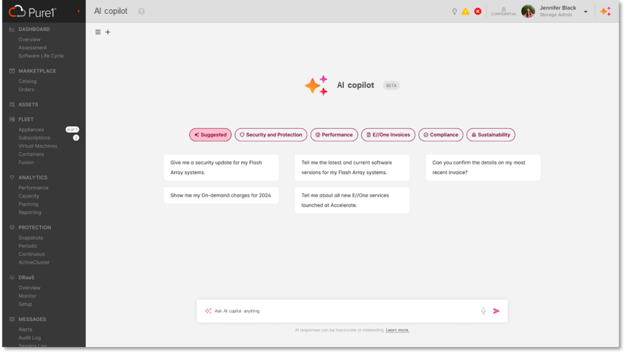The height and width of the screenshot is (352, 626).
Task: Open Assessment in sidebar
Action: (x=33, y=48)
